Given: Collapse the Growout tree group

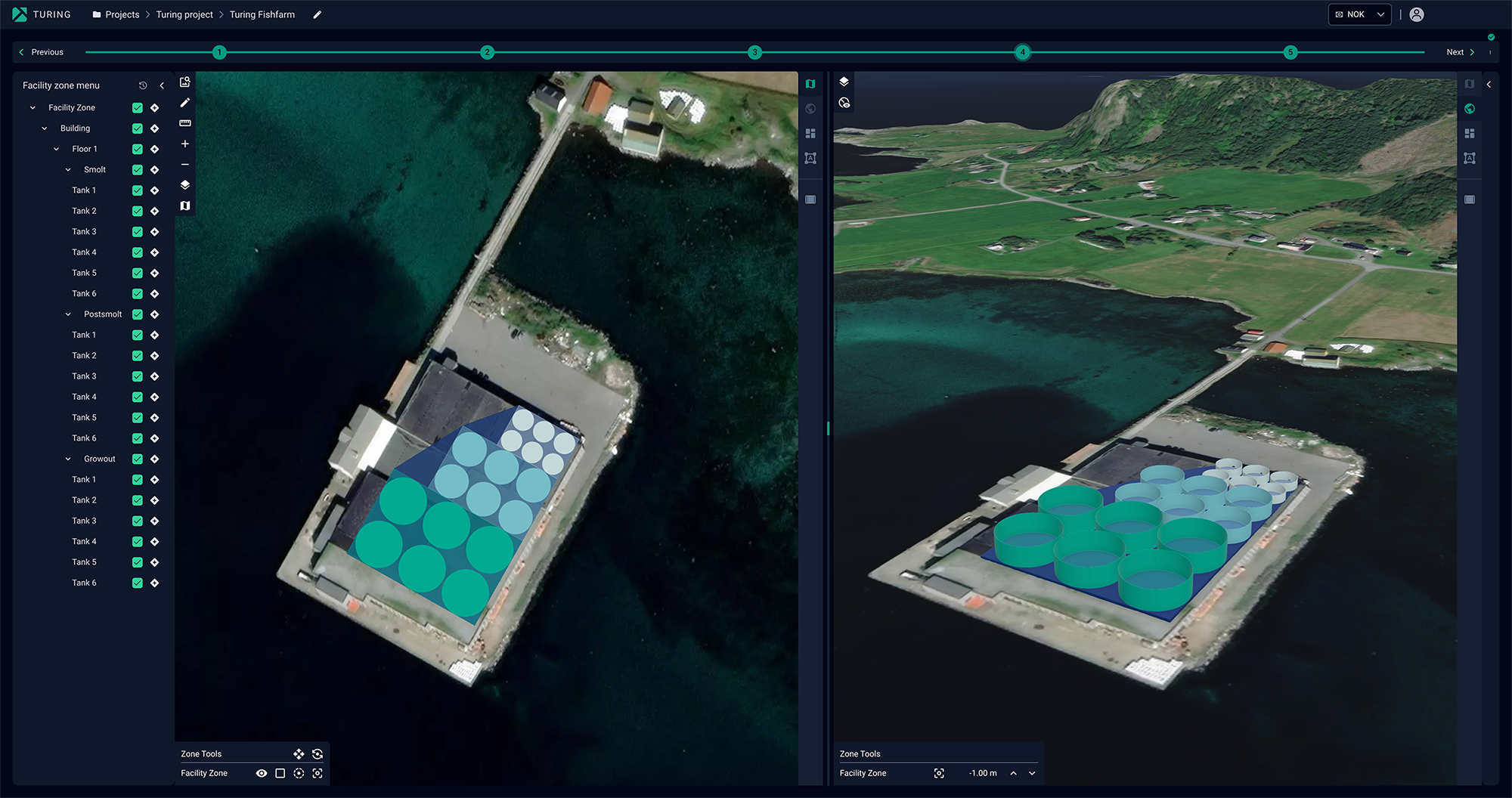Looking at the screenshot, I should coord(68,459).
